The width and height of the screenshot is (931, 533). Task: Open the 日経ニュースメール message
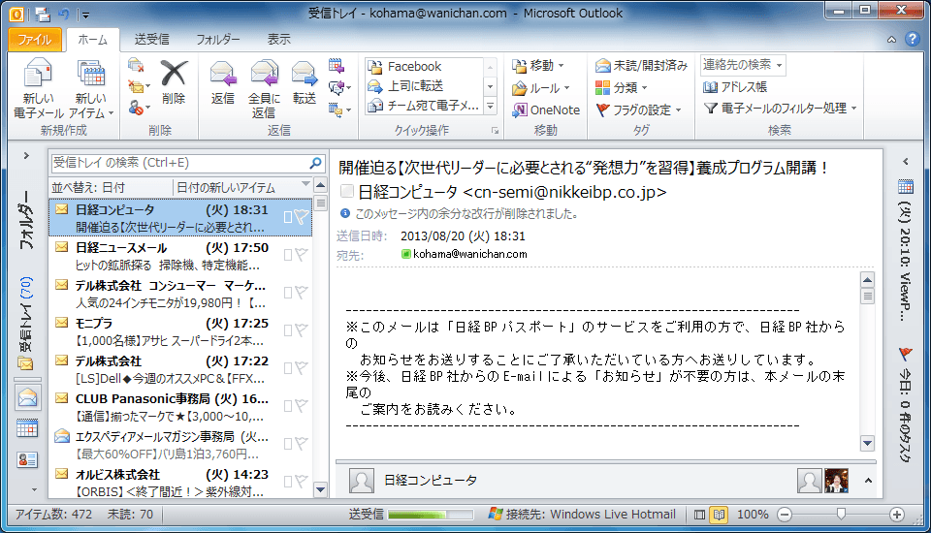[180, 255]
